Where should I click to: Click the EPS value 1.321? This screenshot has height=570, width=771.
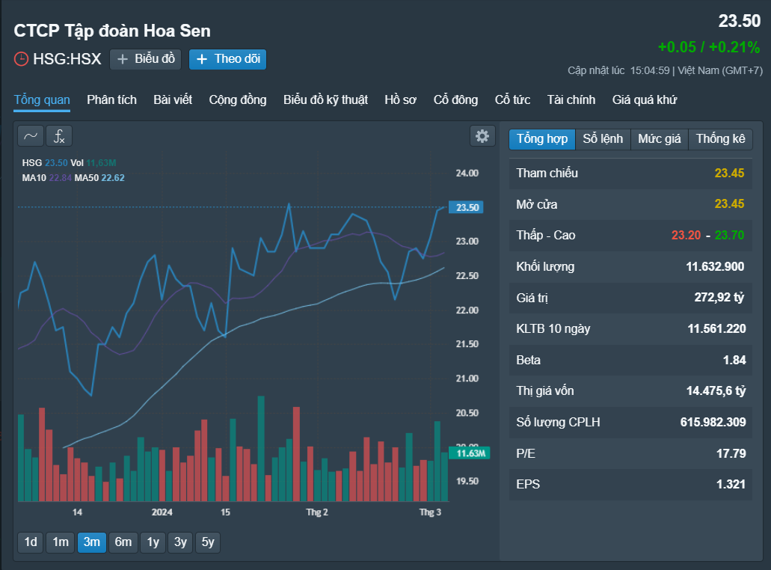[x=731, y=485]
